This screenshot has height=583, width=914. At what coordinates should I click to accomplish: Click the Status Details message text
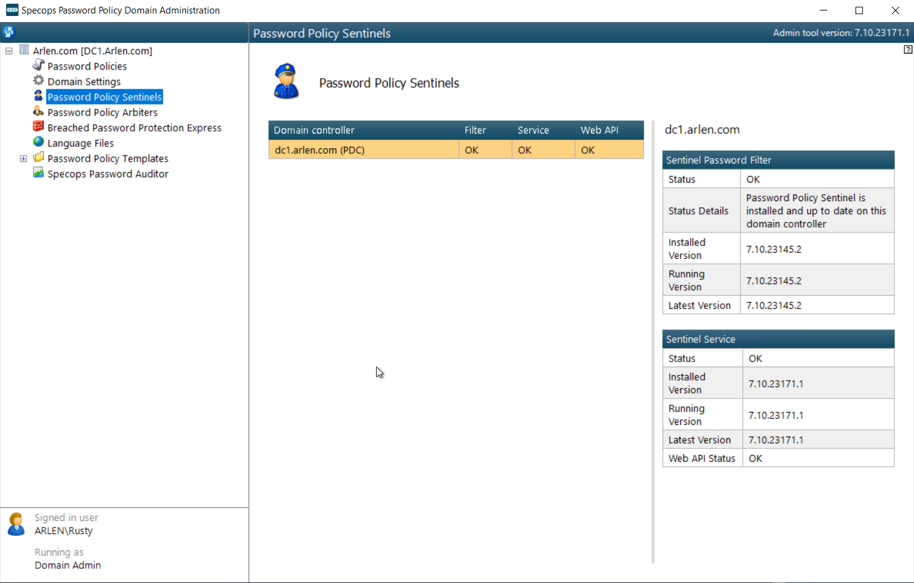(x=816, y=211)
